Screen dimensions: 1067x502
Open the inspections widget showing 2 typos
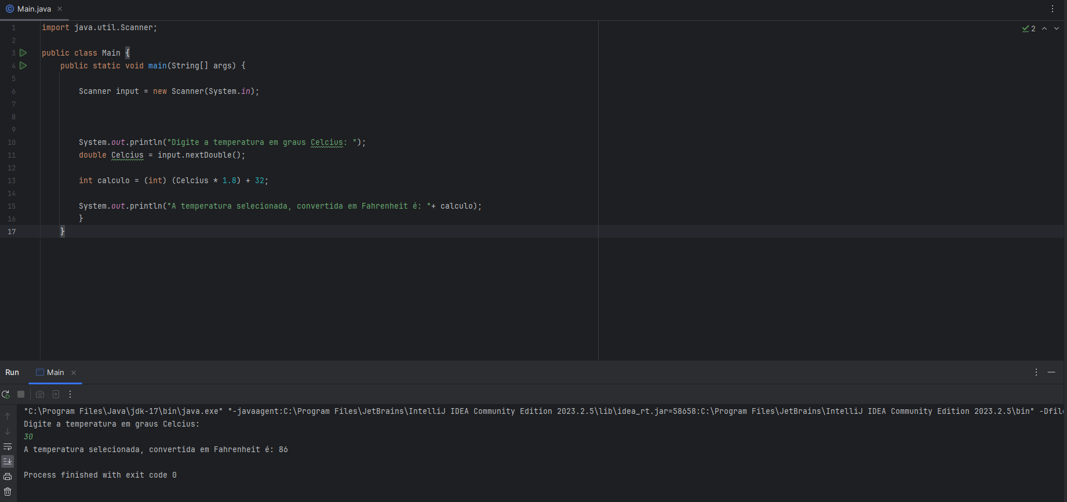click(x=1029, y=28)
